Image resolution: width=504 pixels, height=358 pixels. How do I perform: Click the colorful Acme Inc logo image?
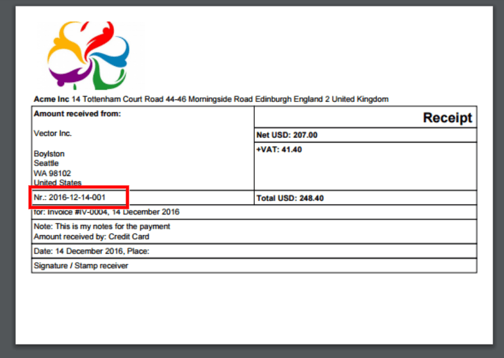pos(88,55)
